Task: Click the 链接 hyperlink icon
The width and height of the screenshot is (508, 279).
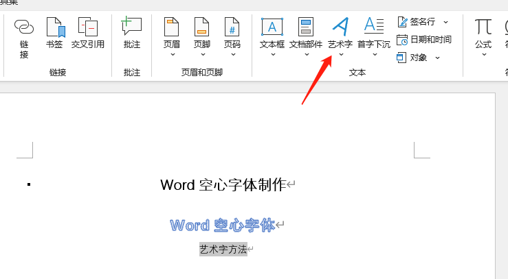Action: (24, 27)
